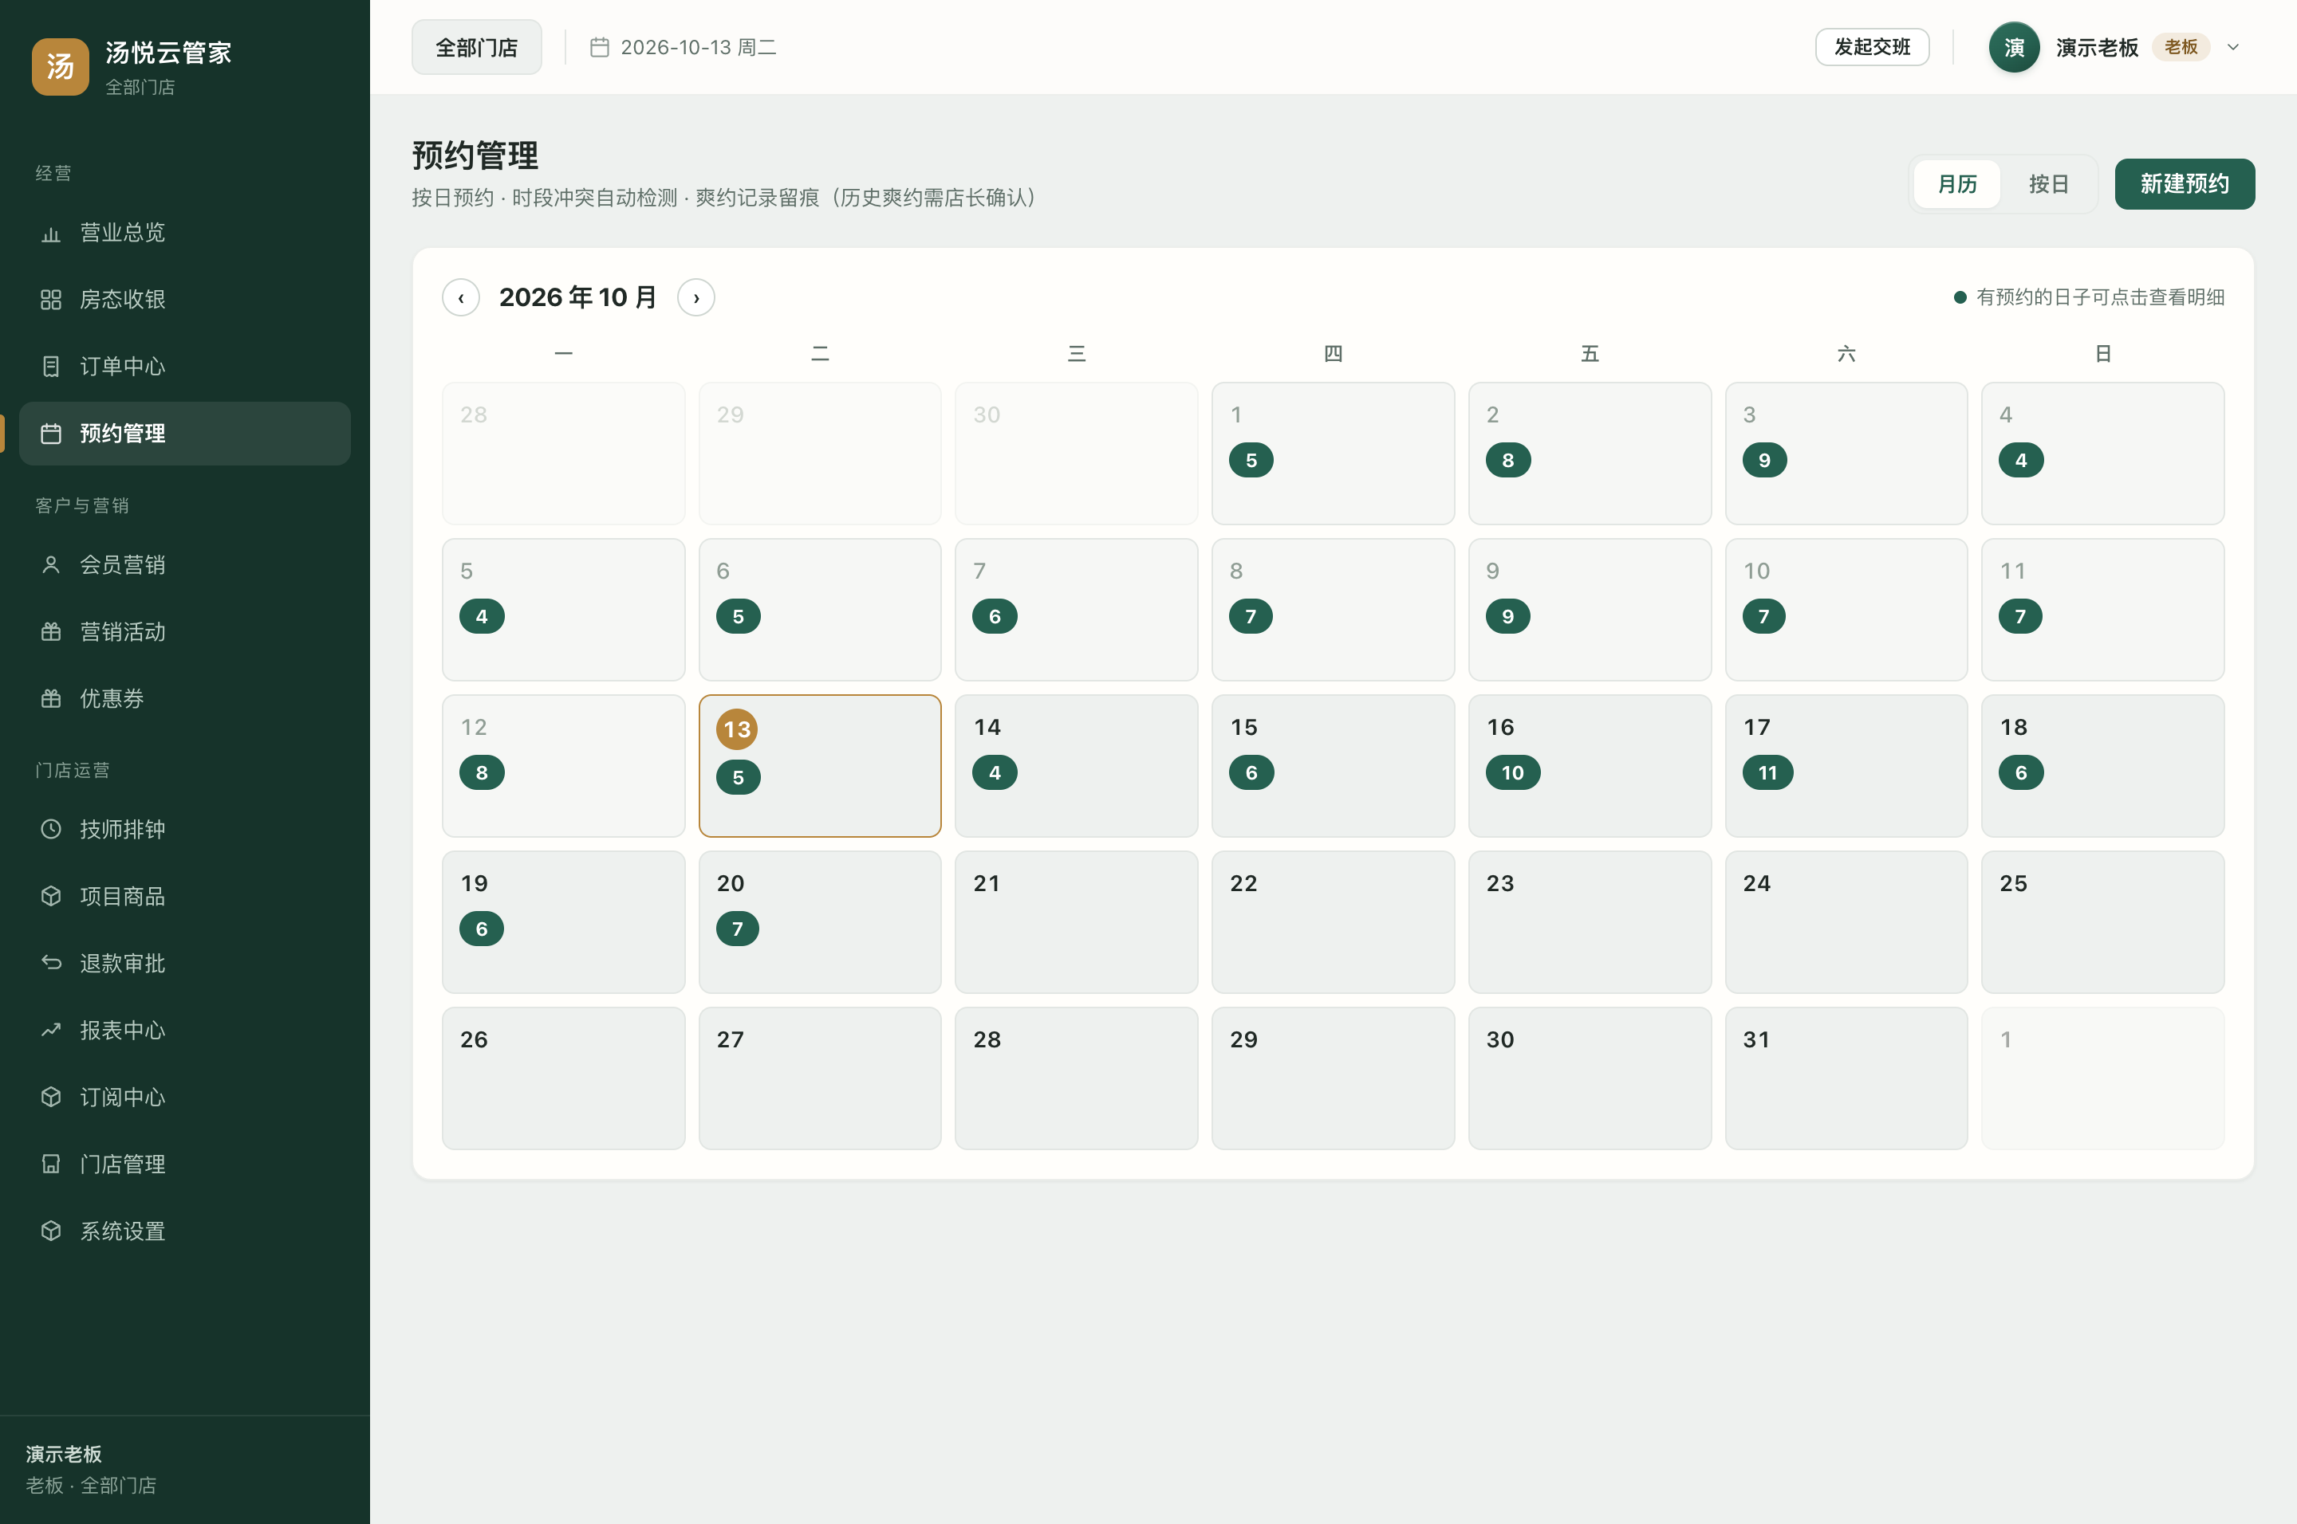
Task: Open October 16 with 10 bookings
Action: point(1589,766)
